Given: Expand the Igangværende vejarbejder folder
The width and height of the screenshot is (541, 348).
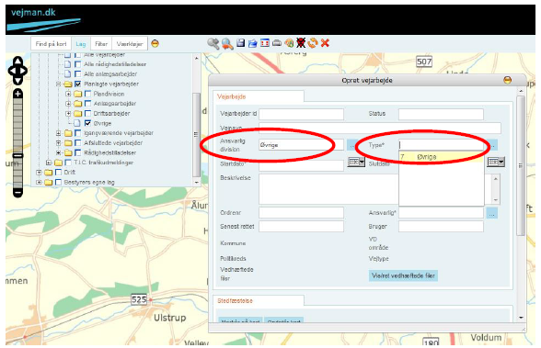Looking at the screenshot, I should (x=58, y=133).
